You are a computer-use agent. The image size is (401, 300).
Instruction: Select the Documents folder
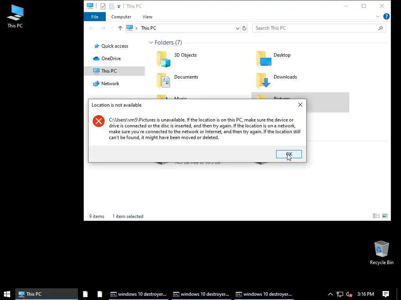177,80
